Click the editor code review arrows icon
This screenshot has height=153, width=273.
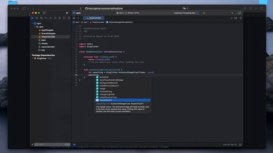point(231,18)
